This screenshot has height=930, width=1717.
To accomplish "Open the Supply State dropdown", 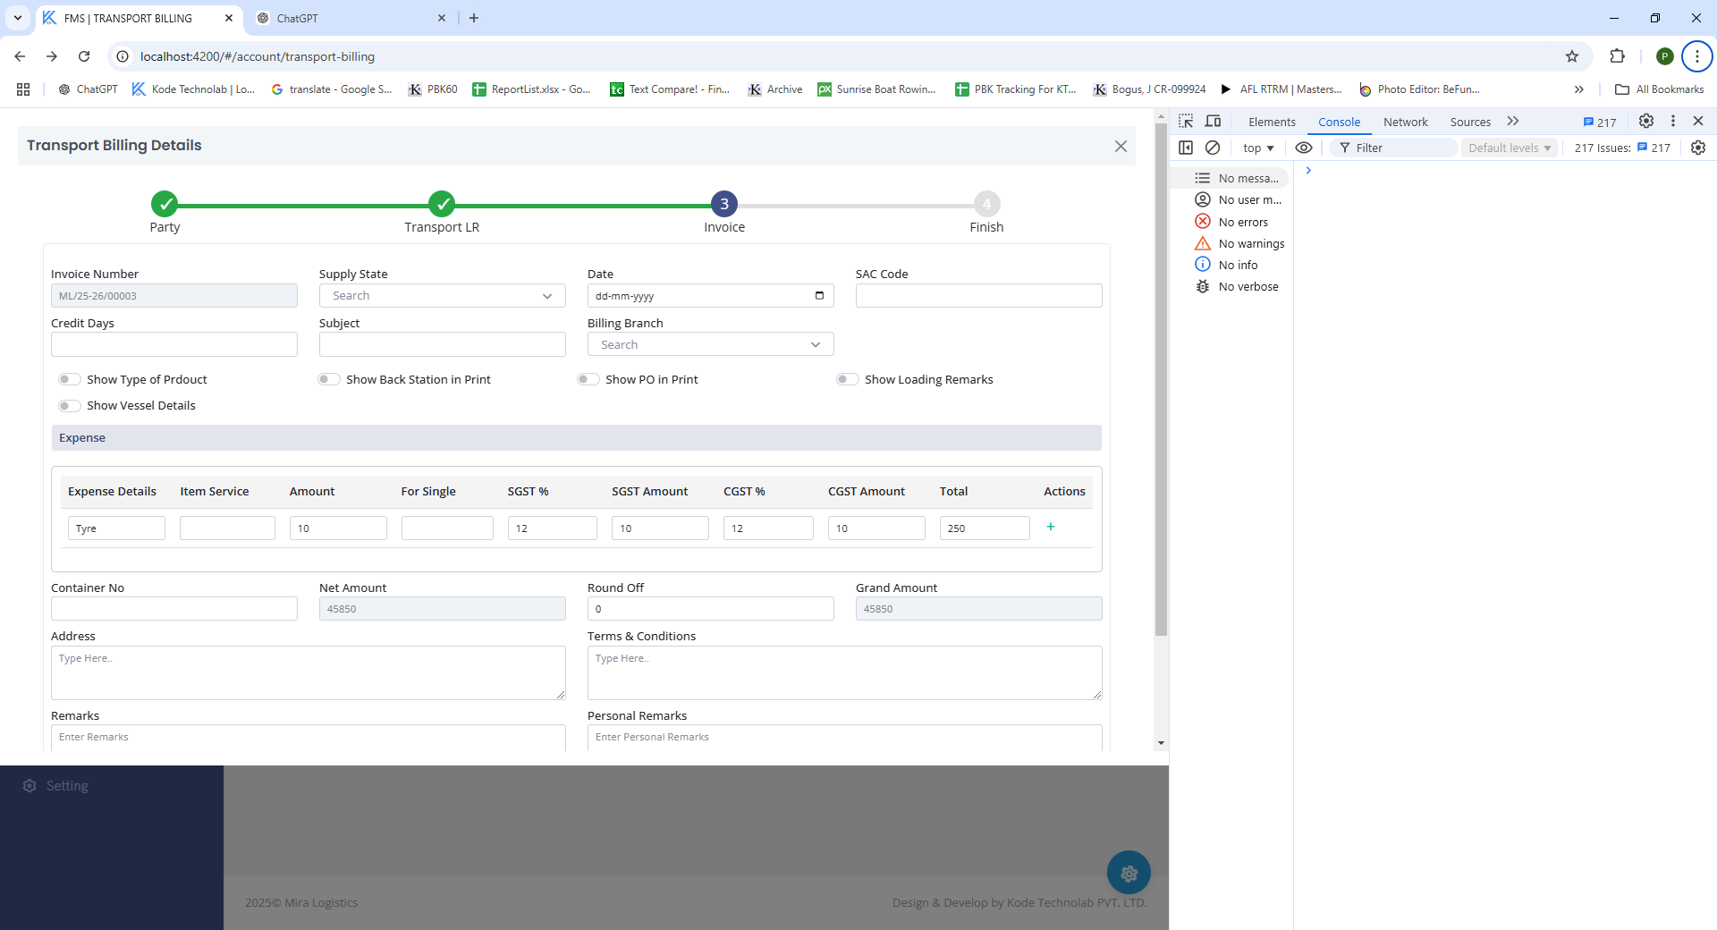I will tap(442, 296).
